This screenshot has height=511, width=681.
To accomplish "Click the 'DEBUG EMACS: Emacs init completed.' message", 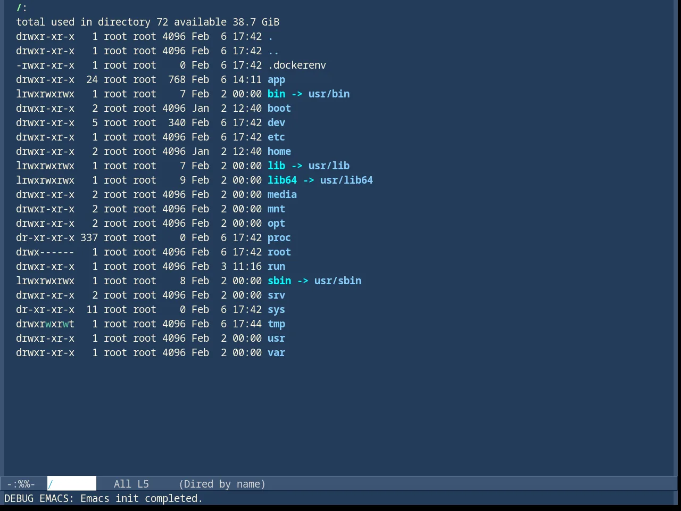I will [x=103, y=498].
